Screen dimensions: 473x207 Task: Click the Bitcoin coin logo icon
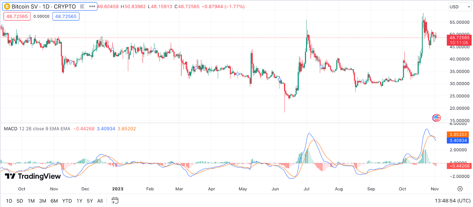click(7, 7)
